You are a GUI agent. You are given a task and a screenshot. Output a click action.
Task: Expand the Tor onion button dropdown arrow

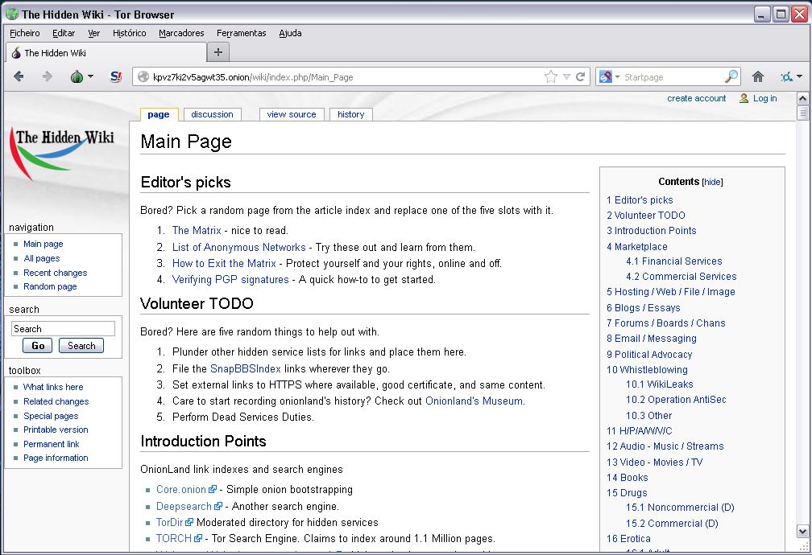90,76
